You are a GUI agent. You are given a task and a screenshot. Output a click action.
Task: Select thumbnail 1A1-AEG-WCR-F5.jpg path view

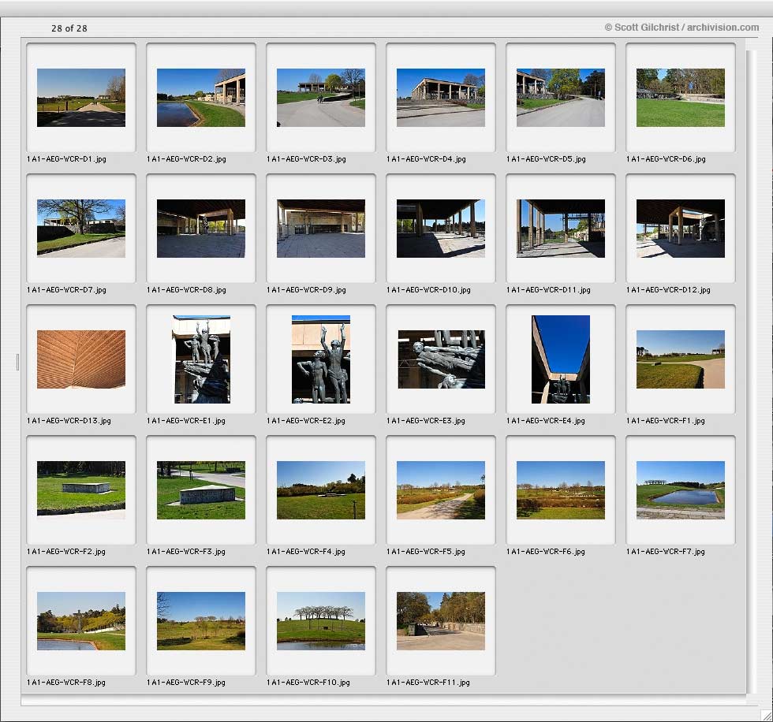pos(440,490)
